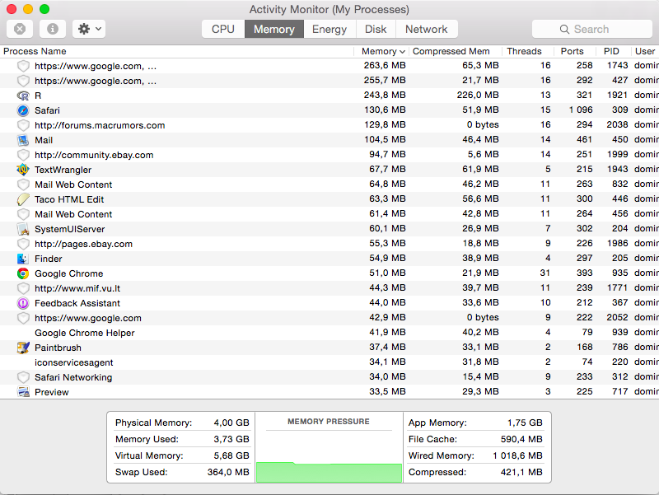Click the Taco HTML Edit icon
Screen dimensions: 659x495
pos(23,199)
